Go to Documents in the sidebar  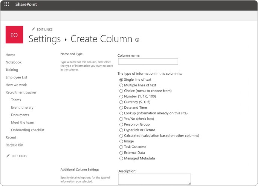(x=20, y=115)
